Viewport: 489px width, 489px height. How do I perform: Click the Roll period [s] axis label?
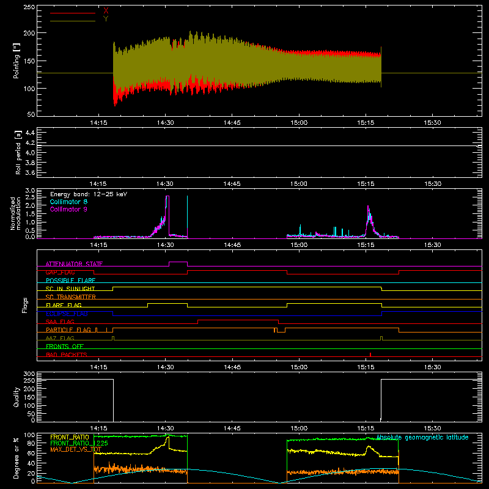[x=18, y=152]
